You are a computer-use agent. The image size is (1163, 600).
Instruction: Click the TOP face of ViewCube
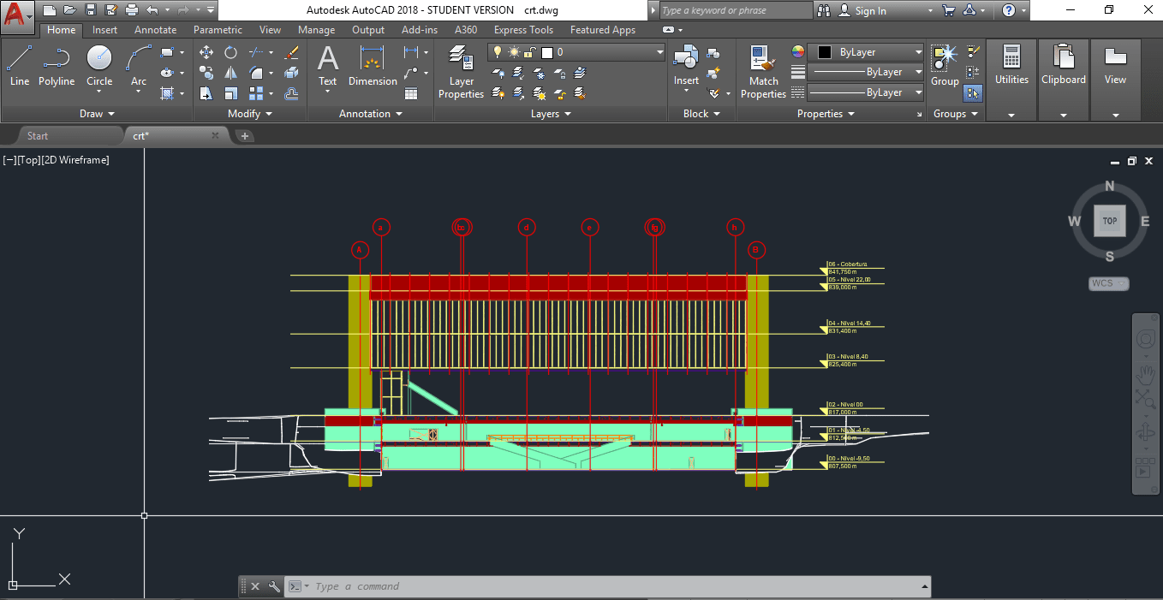click(x=1110, y=221)
